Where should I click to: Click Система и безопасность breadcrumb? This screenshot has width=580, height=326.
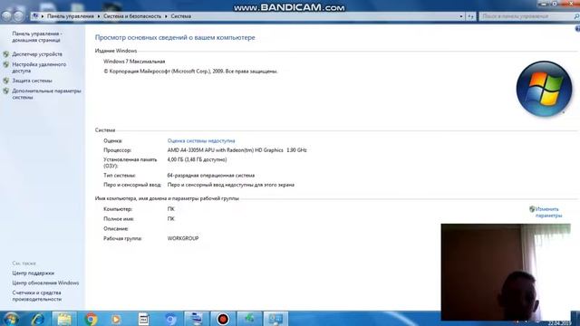click(x=132, y=16)
